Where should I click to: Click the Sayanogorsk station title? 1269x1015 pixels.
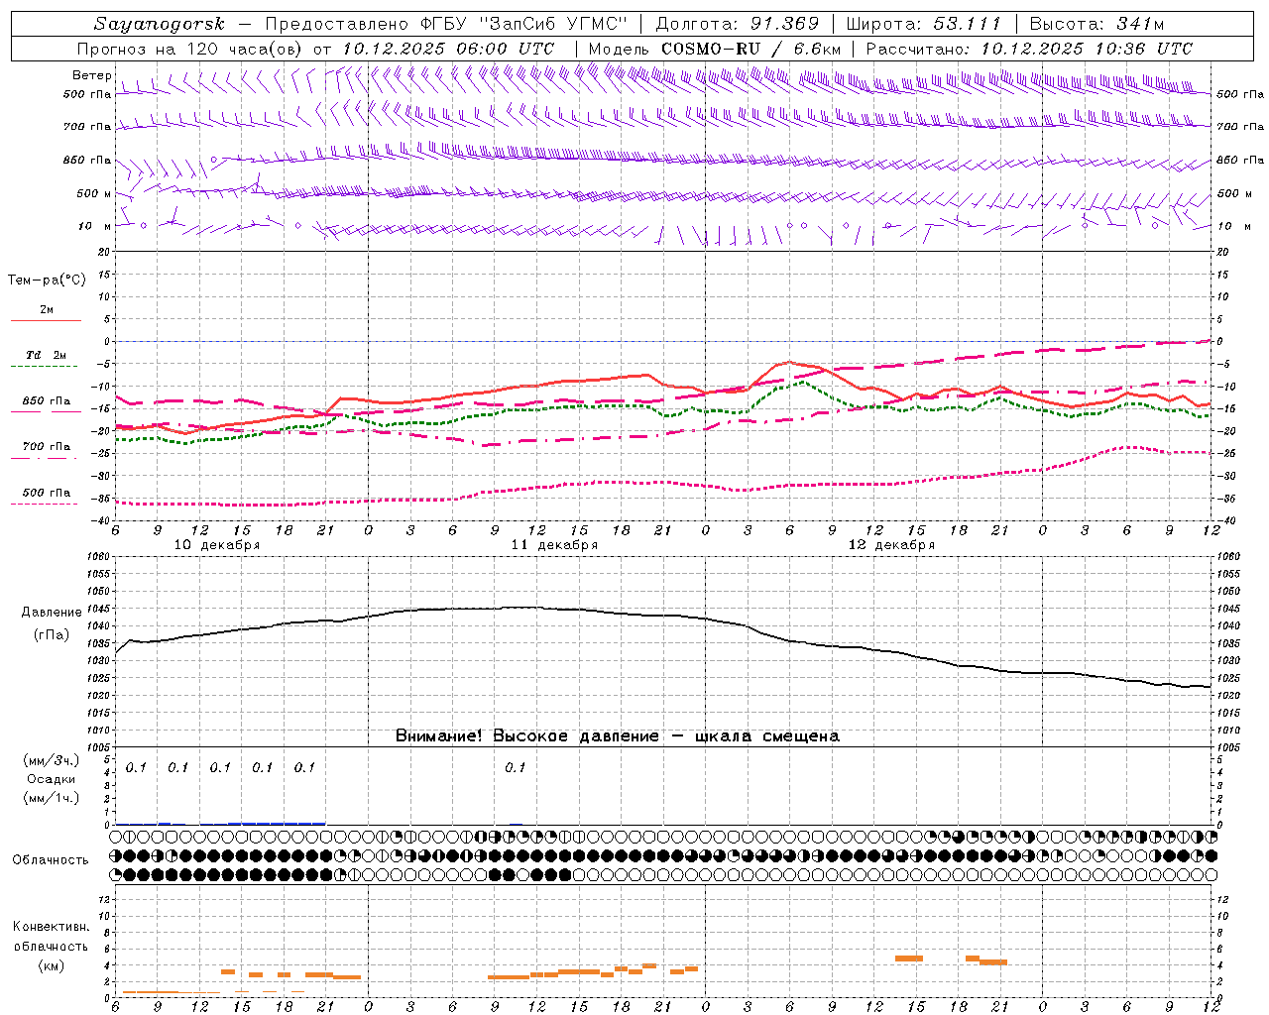[x=159, y=24]
